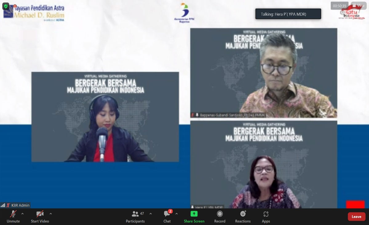Click the meeting timer display
Viewport: 369px width, 225px height.
point(339,6)
